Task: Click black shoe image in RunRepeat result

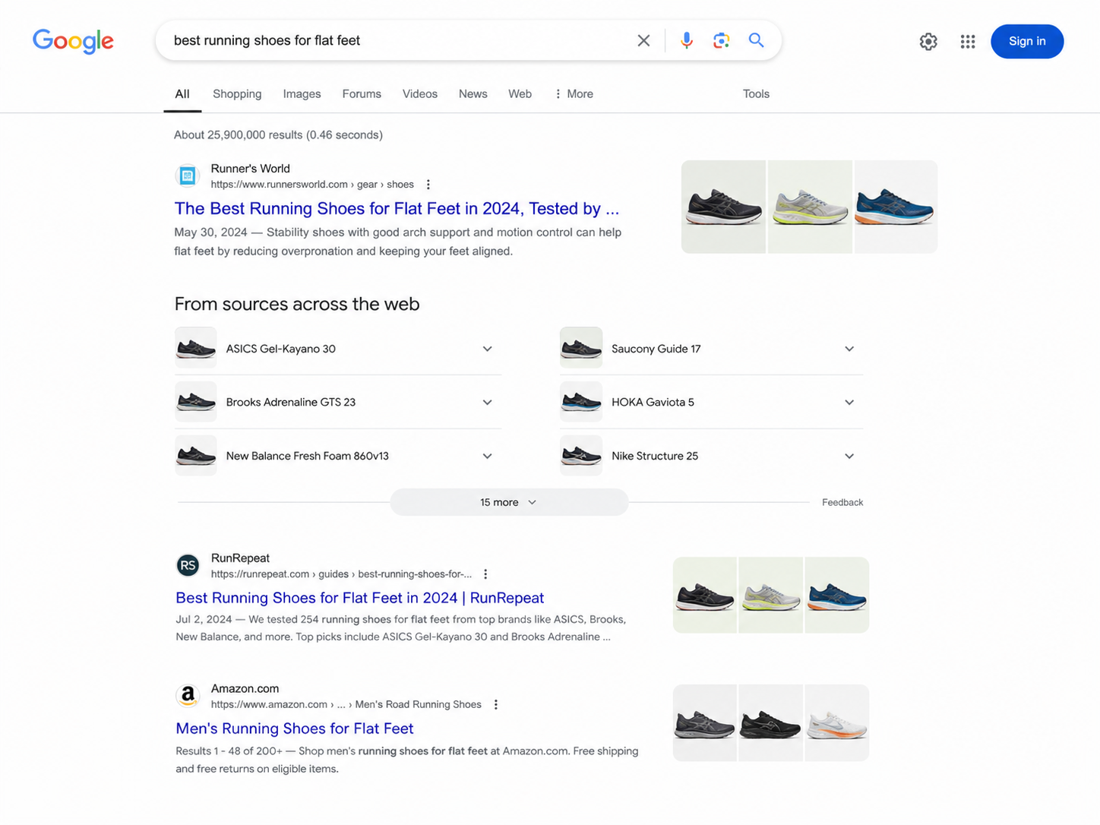Action: click(705, 595)
